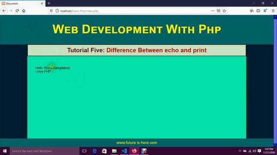
Task: Open a new browser tab
Action: point(49,3)
